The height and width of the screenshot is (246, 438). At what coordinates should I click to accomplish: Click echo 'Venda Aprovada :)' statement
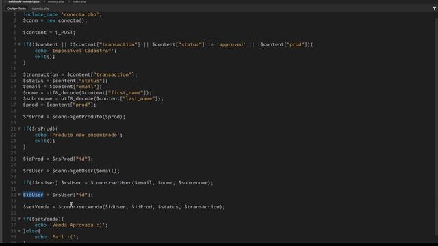[71, 225]
